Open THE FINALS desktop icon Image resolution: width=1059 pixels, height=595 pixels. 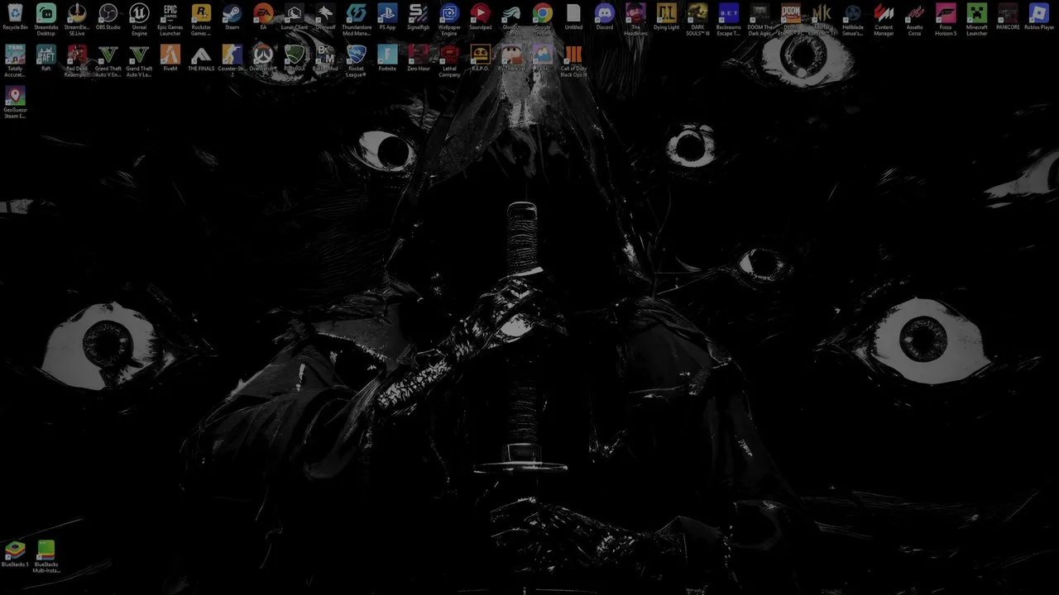(201, 59)
